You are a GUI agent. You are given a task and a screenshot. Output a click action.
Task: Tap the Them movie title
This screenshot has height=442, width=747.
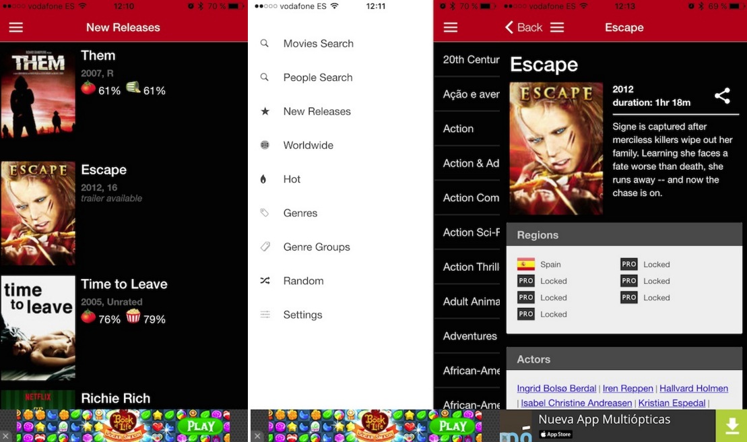(x=98, y=55)
